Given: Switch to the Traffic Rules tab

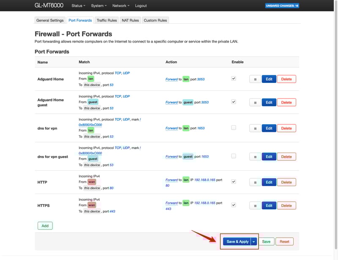Looking at the screenshot, I should [x=106, y=20].
